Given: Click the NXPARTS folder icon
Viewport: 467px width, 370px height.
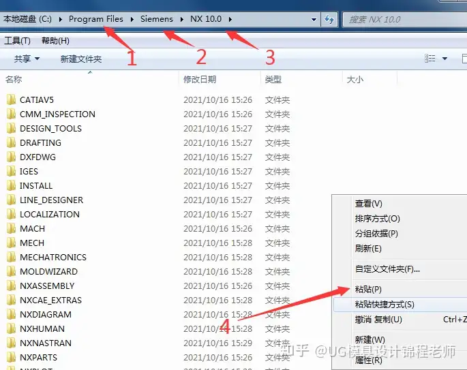Looking at the screenshot, I should [x=11, y=357].
